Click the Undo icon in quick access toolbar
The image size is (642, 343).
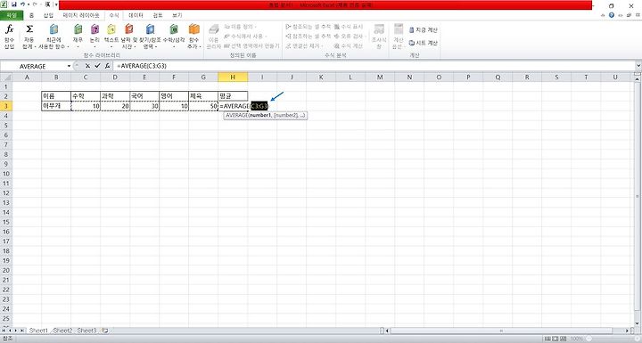[x=23, y=4]
